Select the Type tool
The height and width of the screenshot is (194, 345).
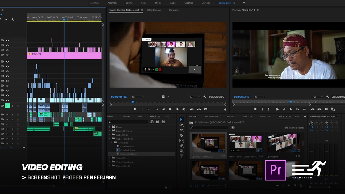coord(181,156)
